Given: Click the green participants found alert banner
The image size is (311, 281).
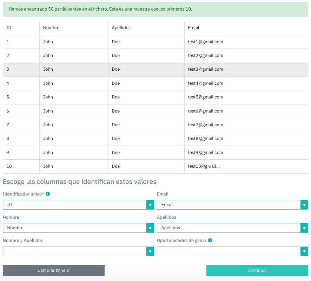Looking at the screenshot, I should tap(155, 9).
